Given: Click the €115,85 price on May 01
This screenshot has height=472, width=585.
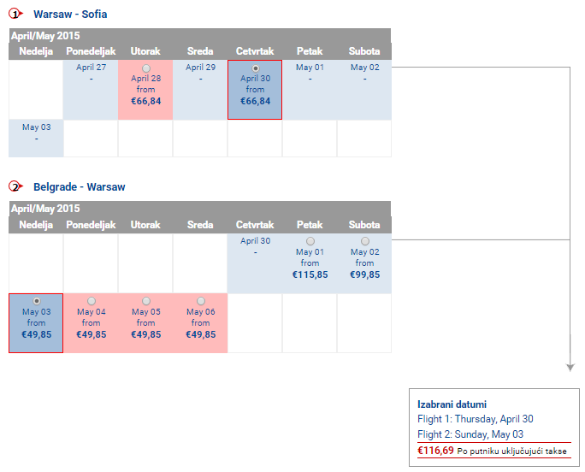Looking at the screenshot, I should pos(310,274).
